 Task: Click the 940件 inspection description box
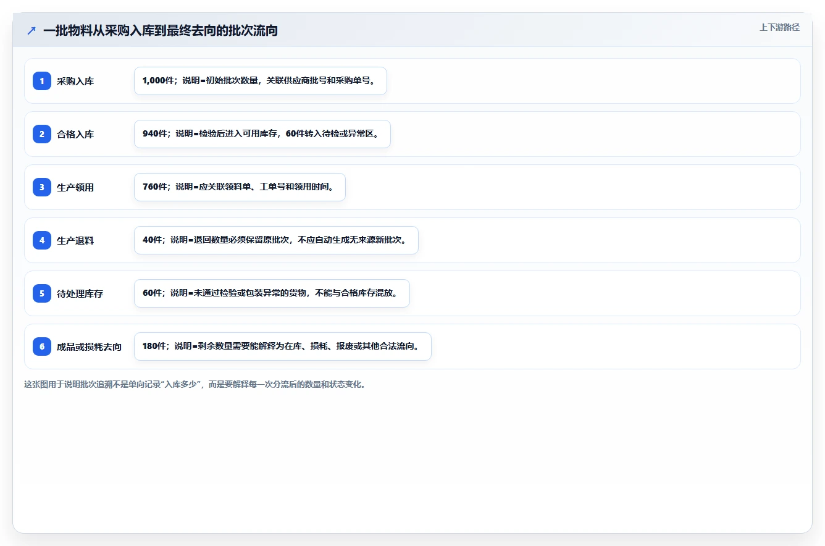point(262,134)
